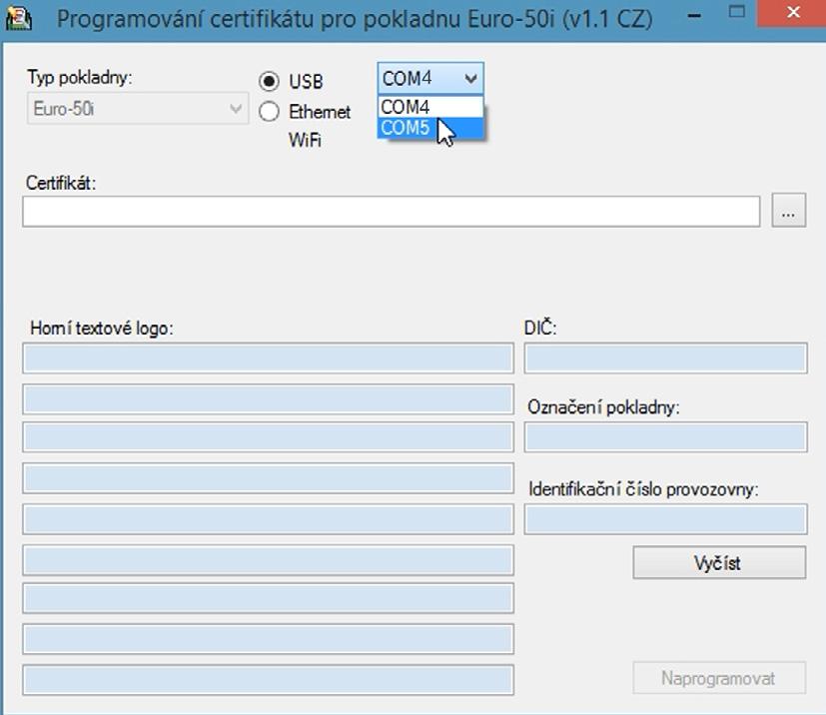The image size is (826, 715).
Task: Maximize the Euro-50i programming window
Action: click(x=736, y=13)
